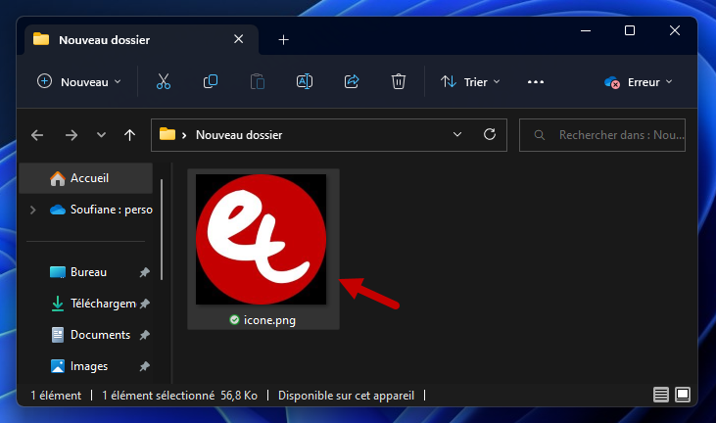Screen dimensions: 716x423
Task: Minimize the Explorer window
Action: coord(586,31)
